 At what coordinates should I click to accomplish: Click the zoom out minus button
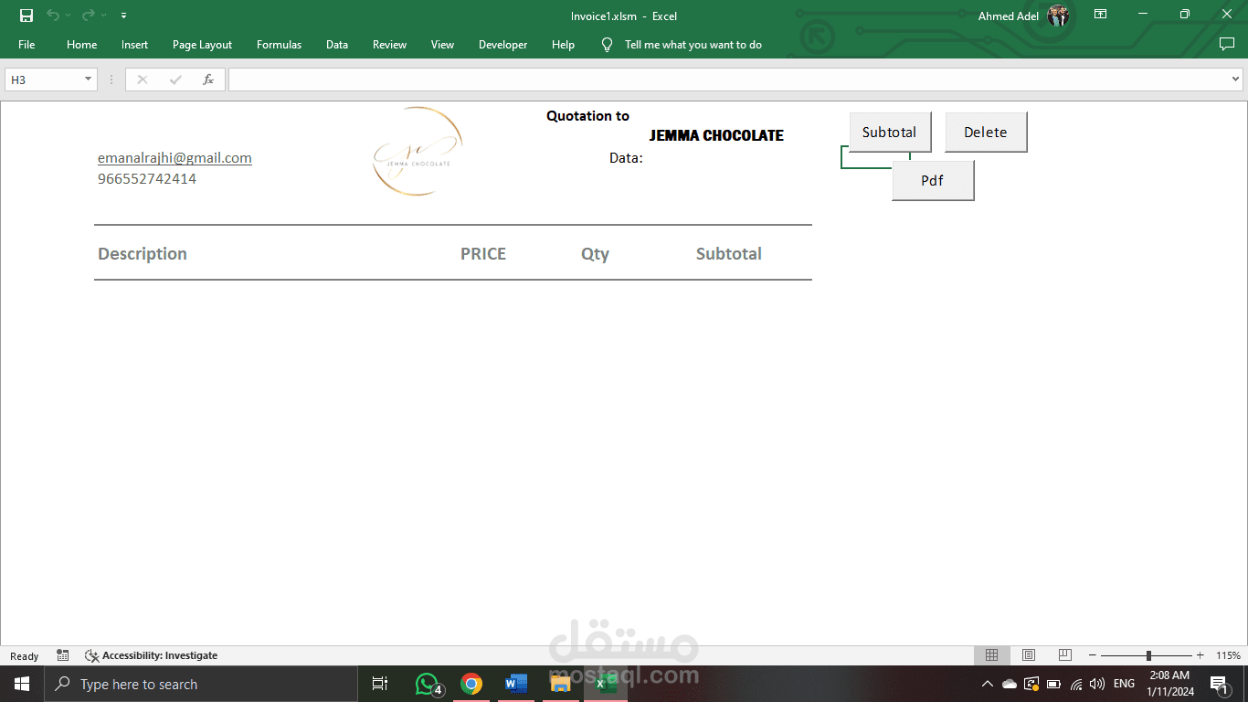click(1092, 655)
